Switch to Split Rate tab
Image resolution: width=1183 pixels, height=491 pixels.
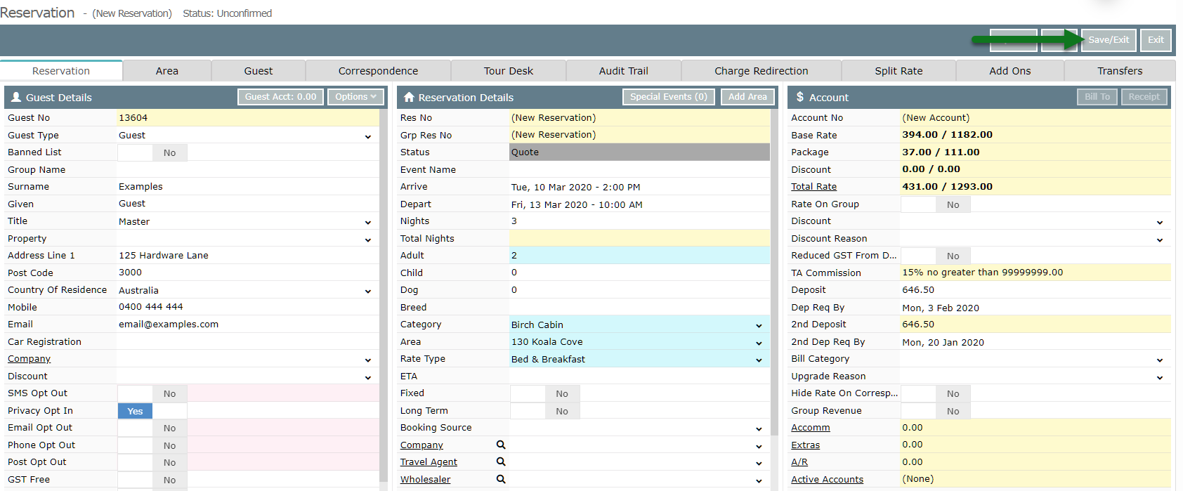(898, 71)
